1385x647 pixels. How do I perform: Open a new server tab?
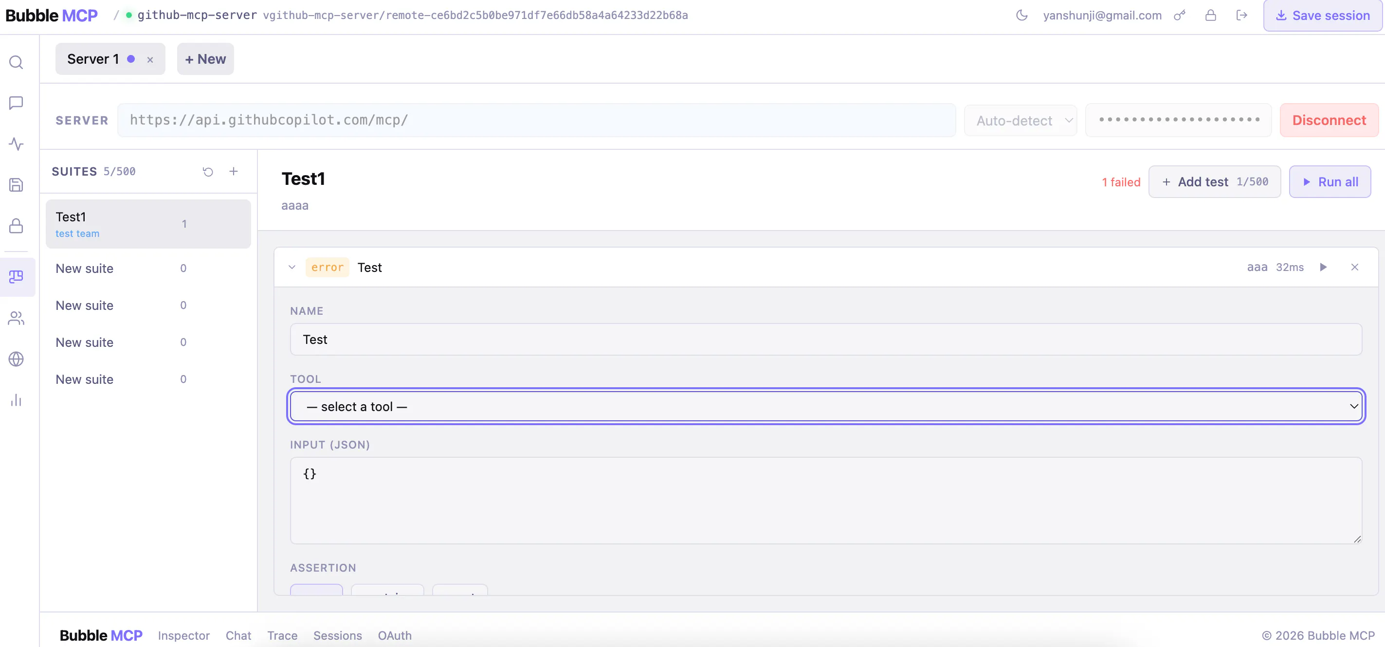point(205,59)
